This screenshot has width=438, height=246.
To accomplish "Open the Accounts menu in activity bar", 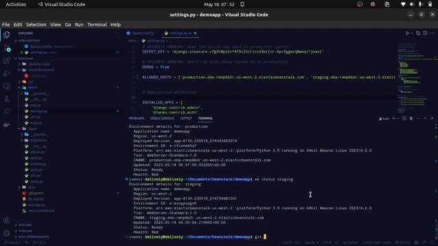I will pos(7,220).
